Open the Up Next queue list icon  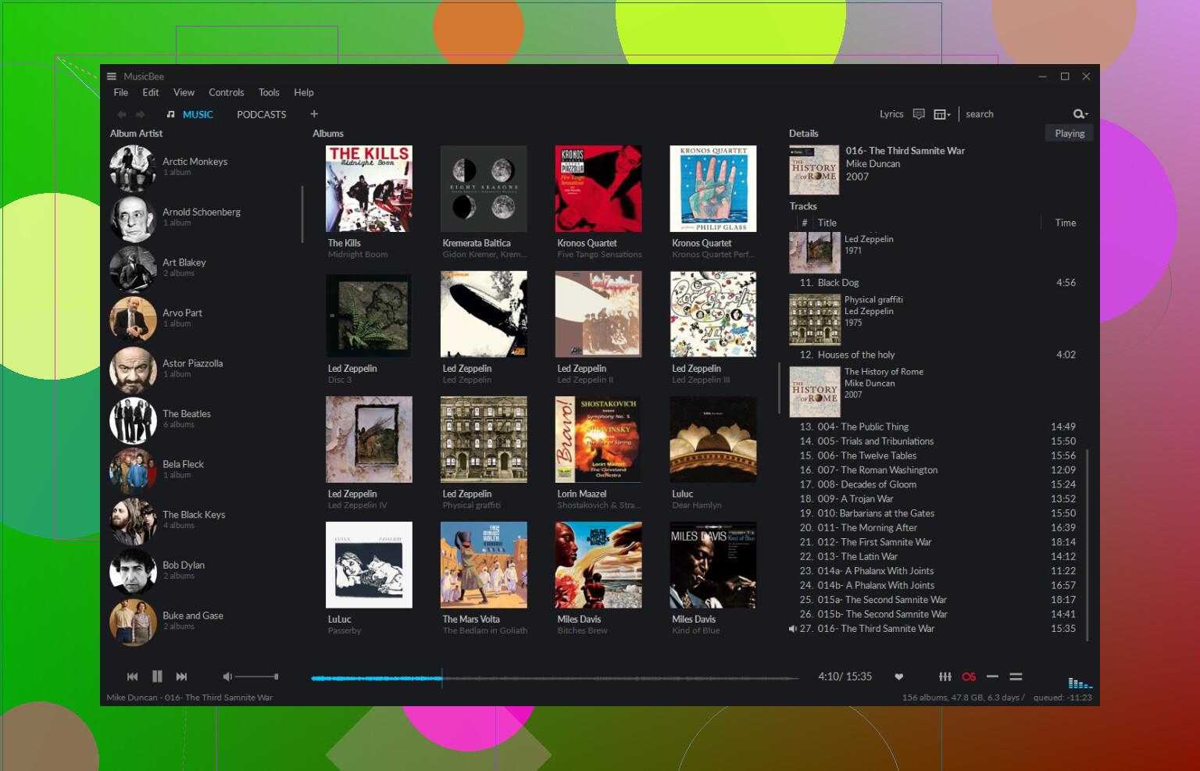[x=1016, y=676]
